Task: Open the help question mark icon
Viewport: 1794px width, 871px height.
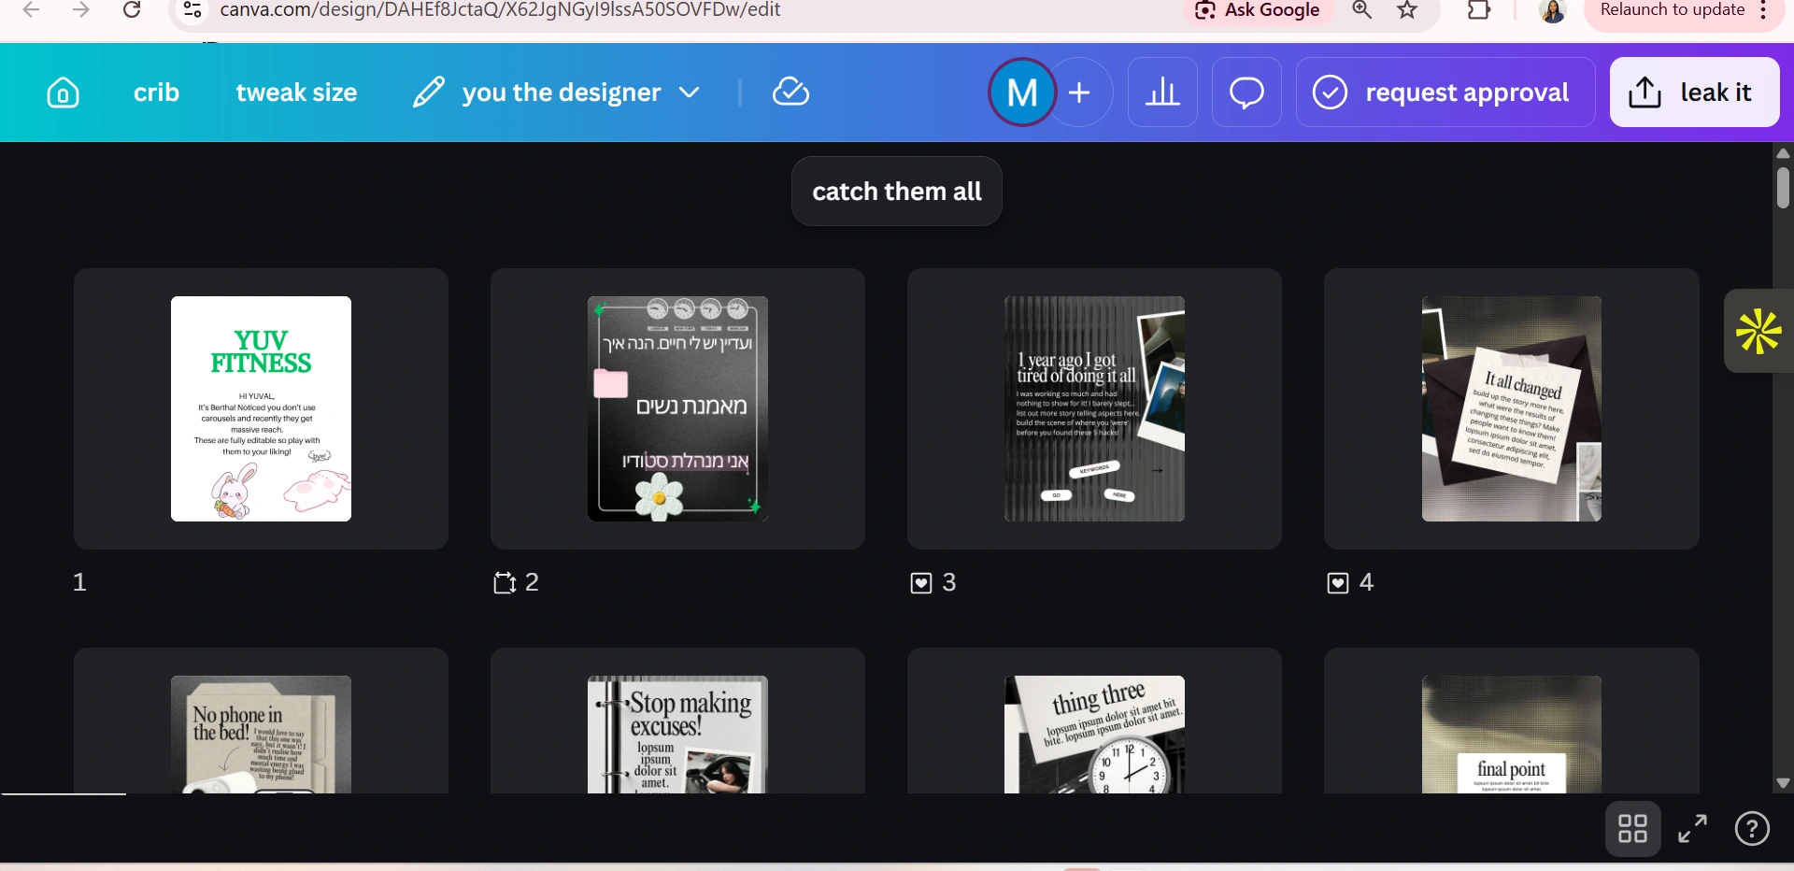Action: tap(1752, 828)
